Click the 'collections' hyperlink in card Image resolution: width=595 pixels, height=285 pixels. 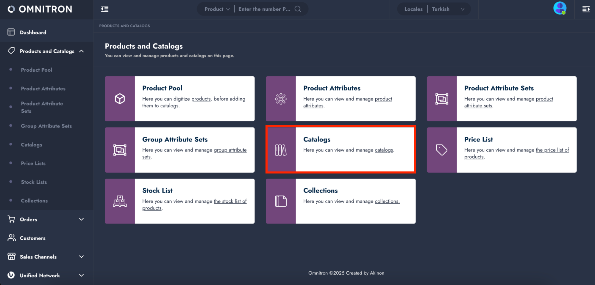pos(387,201)
